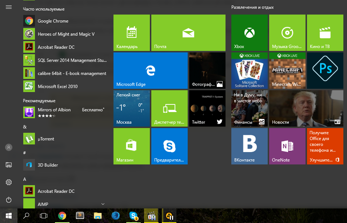
Task: Expand the hamburger menu at top left
Action: pos(9,7)
